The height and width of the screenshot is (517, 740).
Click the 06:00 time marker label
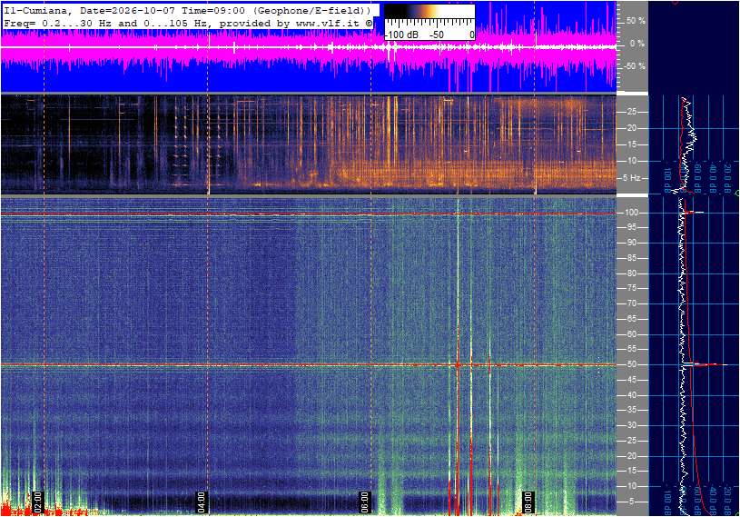pyautogui.click(x=365, y=502)
